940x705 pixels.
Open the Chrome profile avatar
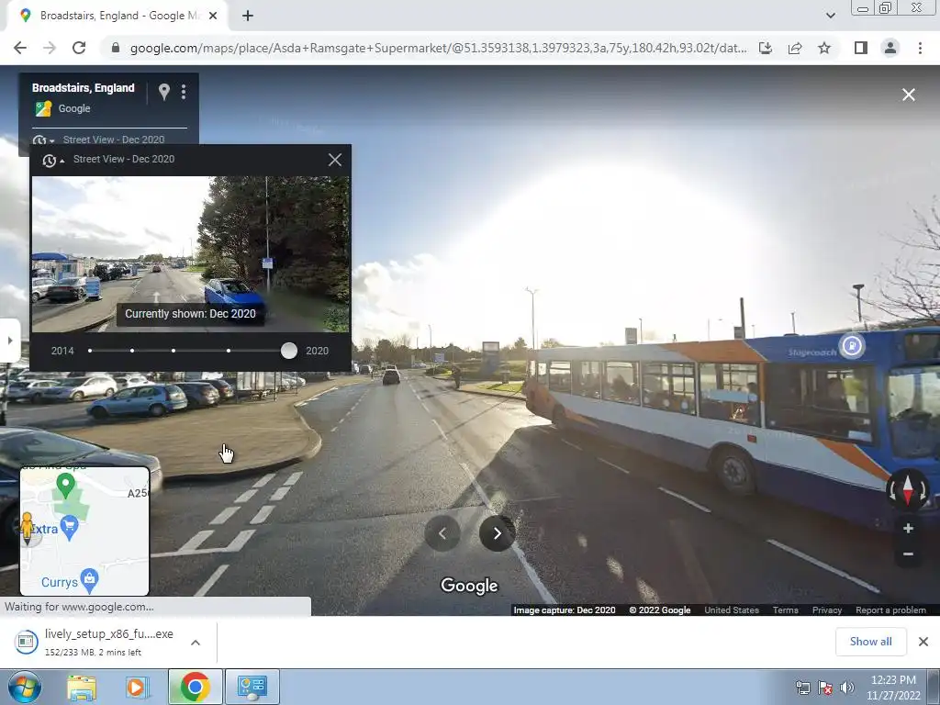(x=890, y=48)
